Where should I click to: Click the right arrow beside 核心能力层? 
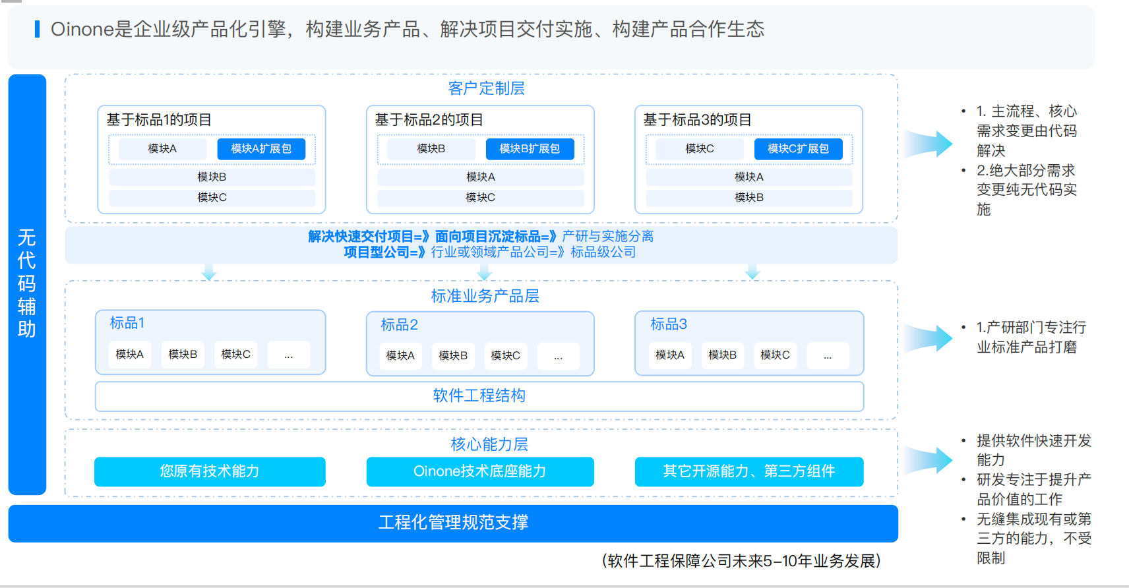(931, 459)
